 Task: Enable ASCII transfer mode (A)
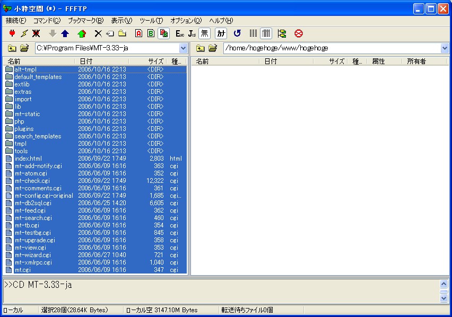click(x=138, y=33)
